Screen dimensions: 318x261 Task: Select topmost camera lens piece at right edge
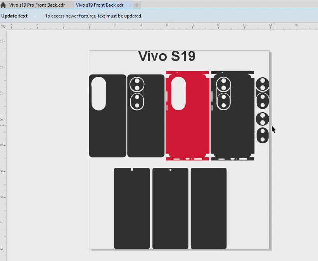263,84
